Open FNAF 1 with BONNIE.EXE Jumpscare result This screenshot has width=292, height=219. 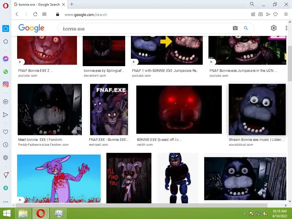(x=165, y=71)
